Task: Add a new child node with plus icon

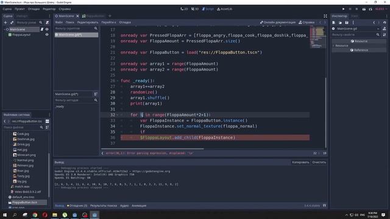Action: 5,23
